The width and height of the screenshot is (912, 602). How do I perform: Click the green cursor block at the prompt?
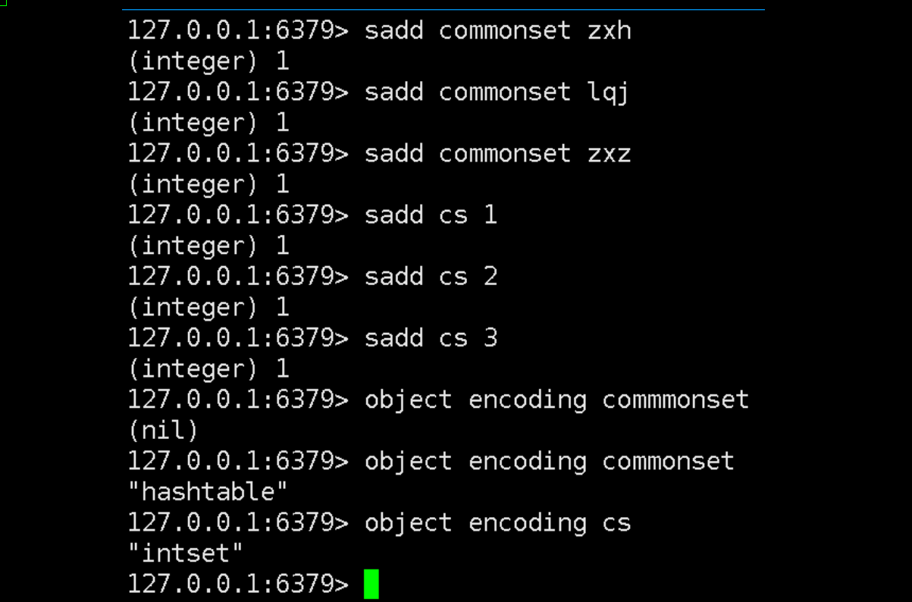tap(371, 585)
